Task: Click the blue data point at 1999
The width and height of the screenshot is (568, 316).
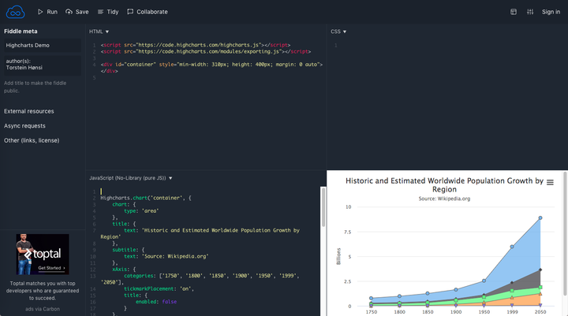Action: [x=512, y=247]
